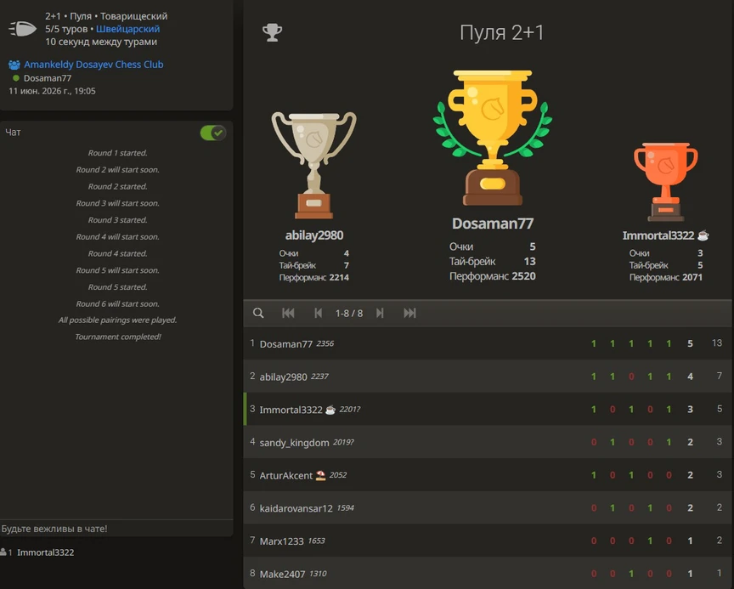Click the date 11 июн. 2026 г., 19:05
This screenshot has width=734, height=589.
(52, 91)
